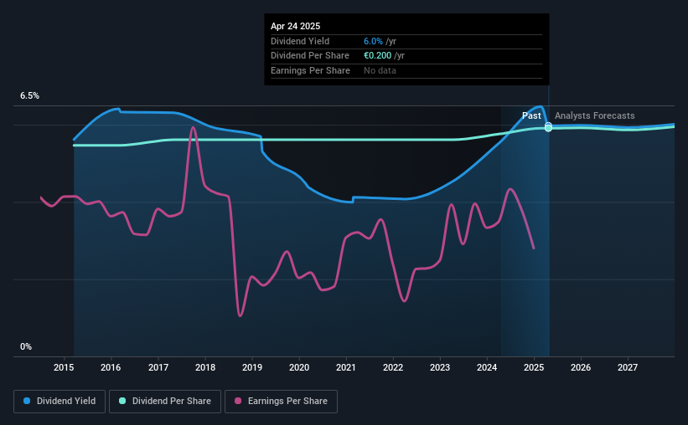This screenshot has height=425, width=688.
Task: Click the 2017 x-axis label
Action: [158, 367]
